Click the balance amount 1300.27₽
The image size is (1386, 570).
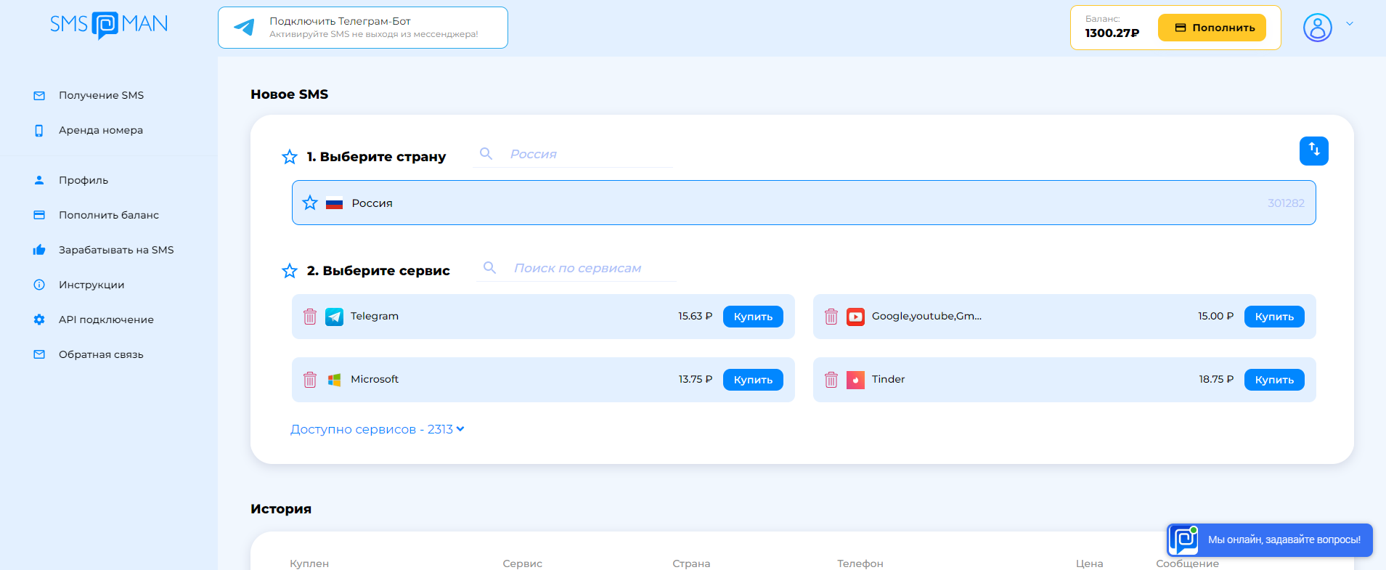coord(1112,33)
